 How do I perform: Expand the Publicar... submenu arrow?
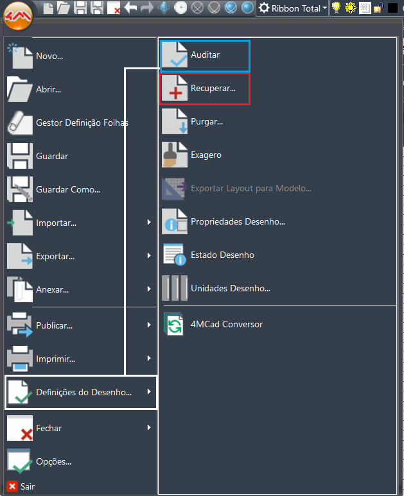tap(149, 325)
